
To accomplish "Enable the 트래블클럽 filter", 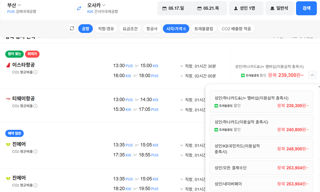I will (204, 29).
